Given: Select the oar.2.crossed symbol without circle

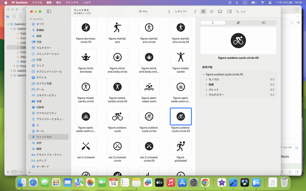Looking at the screenshot, I should [86, 146].
